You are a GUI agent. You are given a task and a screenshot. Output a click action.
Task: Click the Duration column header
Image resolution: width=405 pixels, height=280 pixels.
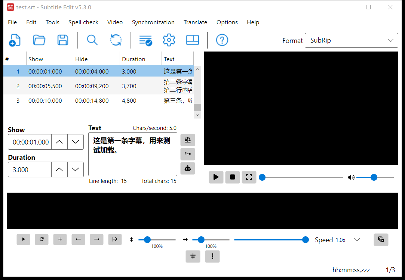(x=141, y=59)
